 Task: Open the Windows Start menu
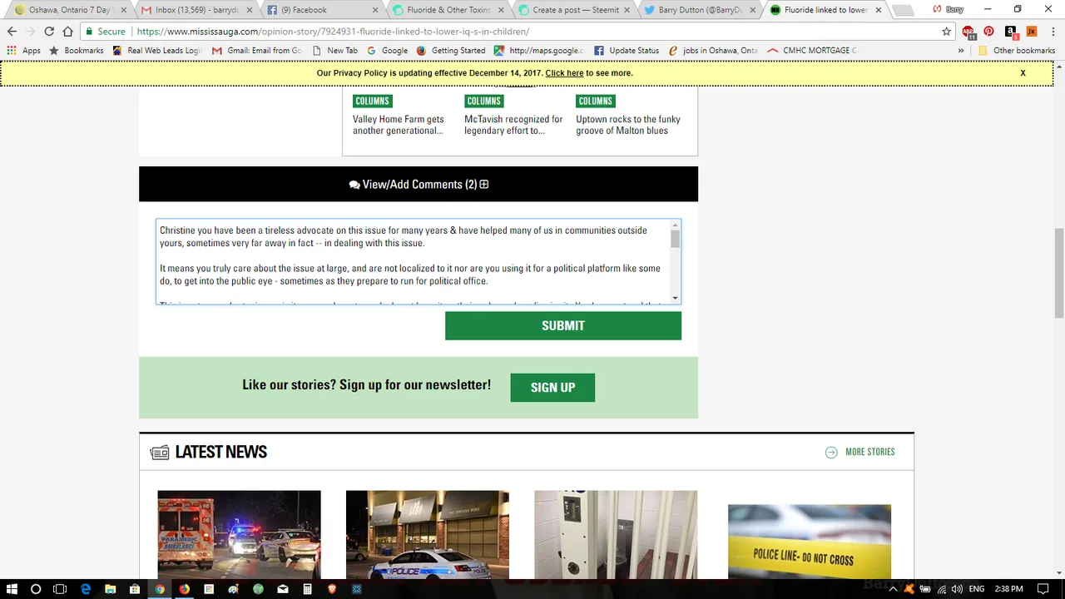click(x=12, y=589)
